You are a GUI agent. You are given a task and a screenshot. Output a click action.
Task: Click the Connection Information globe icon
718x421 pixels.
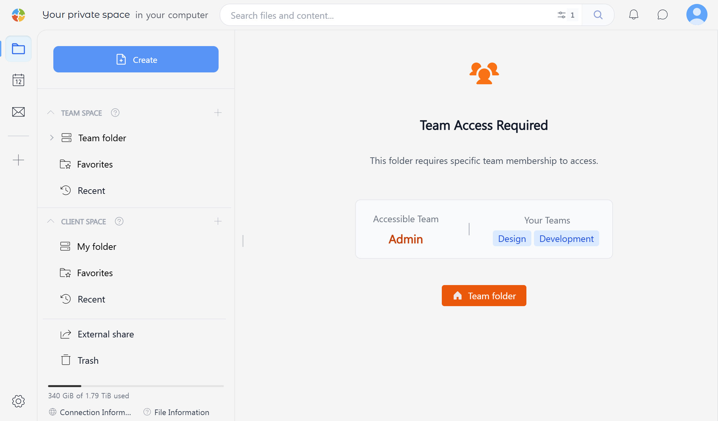(x=52, y=412)
